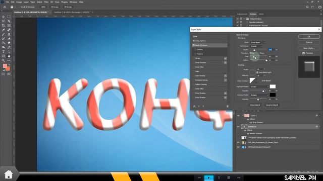Toggle the Preview checkbox
323x181 pixels.
click(303, 53)
